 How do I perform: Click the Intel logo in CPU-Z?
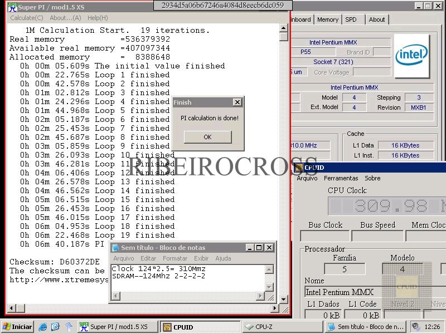pyautogui.click(x=411, y=56)
